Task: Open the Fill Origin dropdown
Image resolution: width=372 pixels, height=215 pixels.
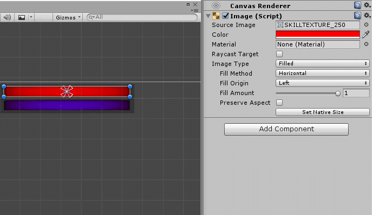Action: click(x=323, y=83)
